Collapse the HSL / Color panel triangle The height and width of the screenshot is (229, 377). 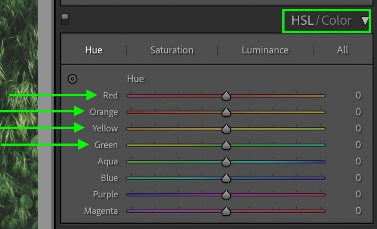(365, 21)
